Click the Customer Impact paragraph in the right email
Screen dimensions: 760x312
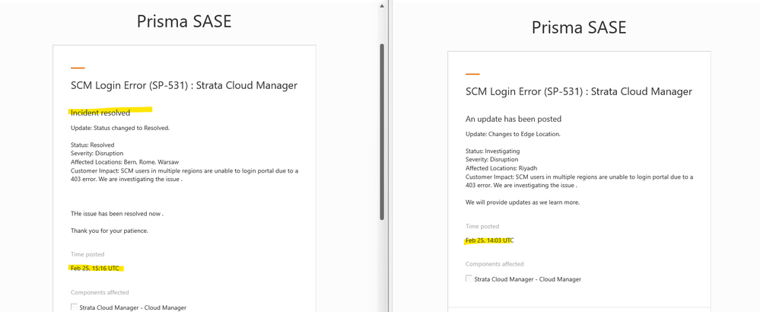point(579,180)
